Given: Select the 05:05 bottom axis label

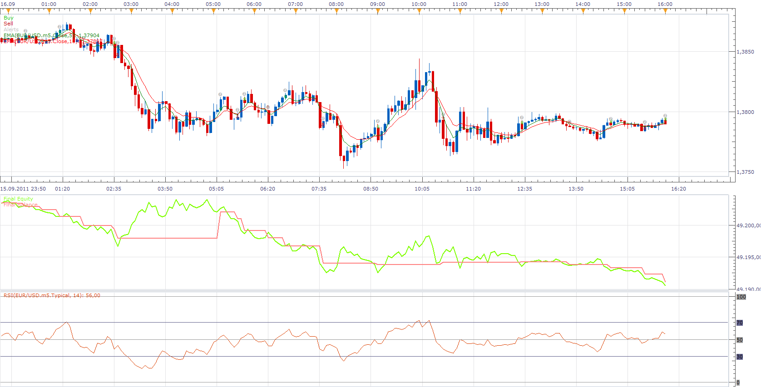Looking at the screenshot, I should [217, 189].
